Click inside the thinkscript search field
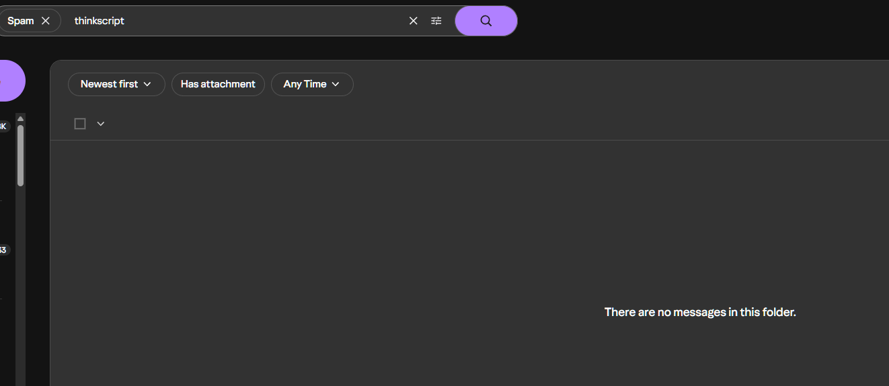This screenshot has width=889, height=386. click(x=235, y=21)
